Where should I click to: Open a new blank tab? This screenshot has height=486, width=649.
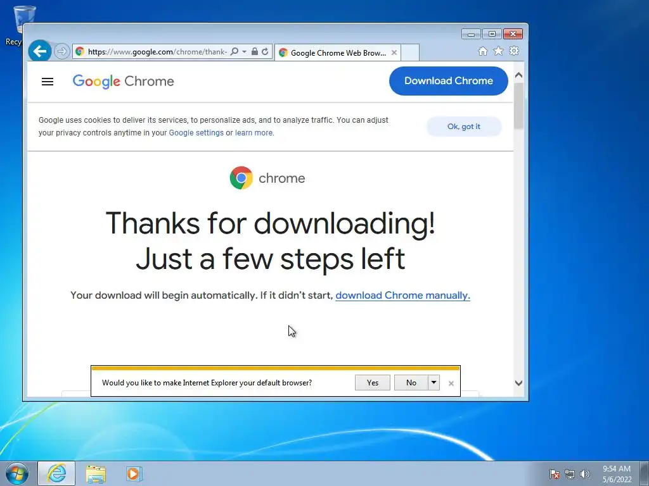(410, 53)
